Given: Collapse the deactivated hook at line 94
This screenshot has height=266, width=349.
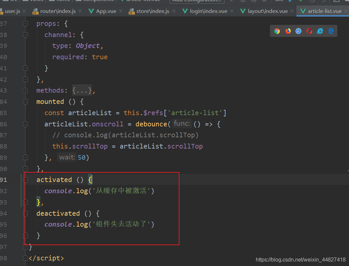Looking at the screenshot, I should tap(25, 213).
